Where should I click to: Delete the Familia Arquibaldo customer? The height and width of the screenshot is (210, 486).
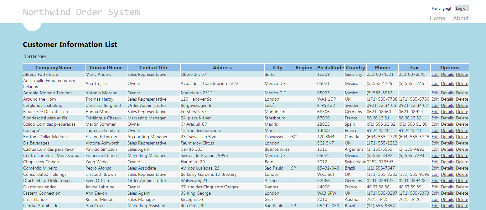[462, 206]
